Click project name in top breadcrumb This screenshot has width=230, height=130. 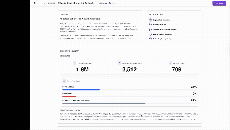[x=76, y=3]
